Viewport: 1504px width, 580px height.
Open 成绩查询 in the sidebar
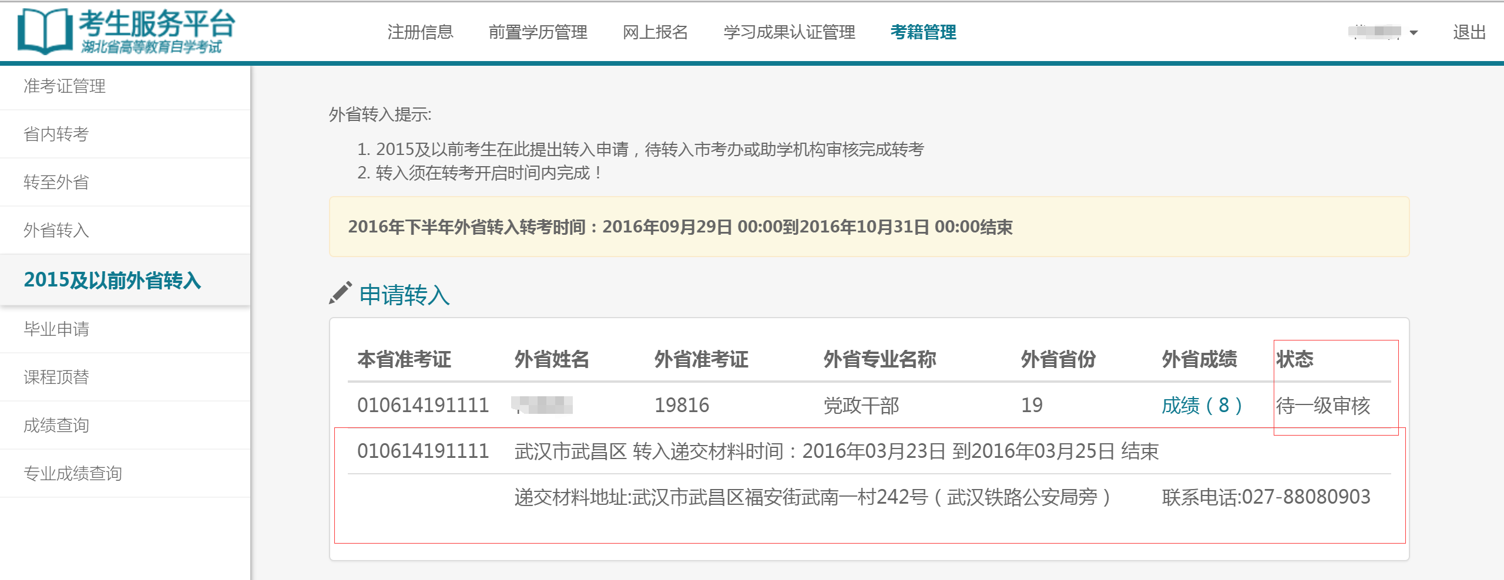coord(56,426)
